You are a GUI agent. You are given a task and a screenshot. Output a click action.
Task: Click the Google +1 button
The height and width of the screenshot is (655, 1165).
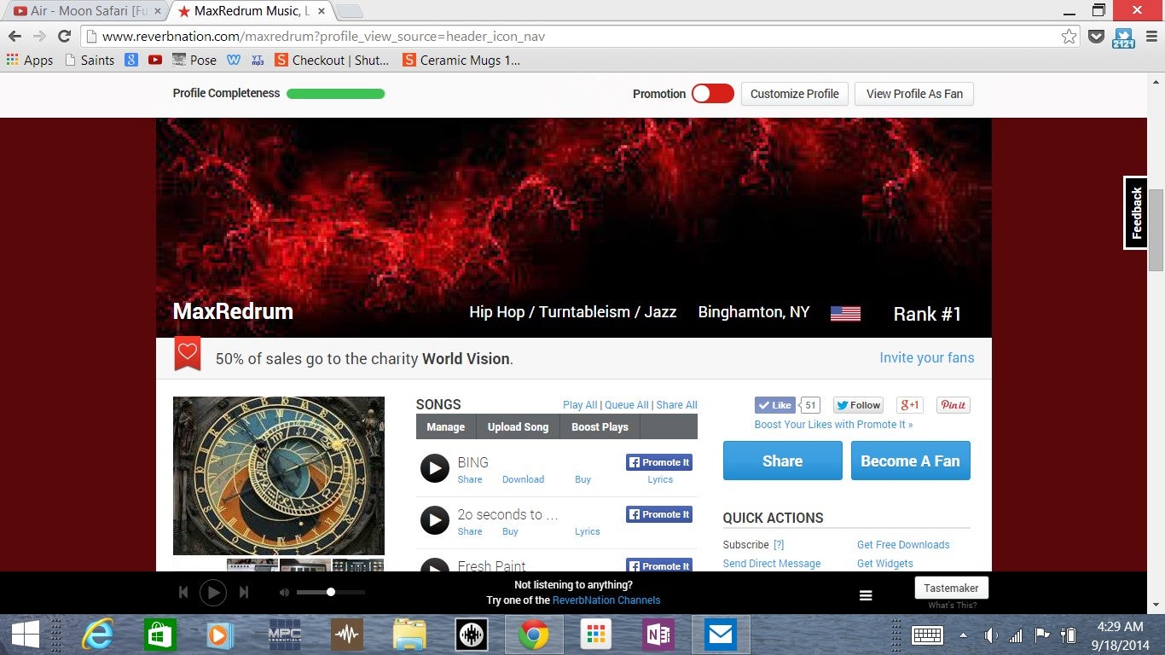click(910, 405)
